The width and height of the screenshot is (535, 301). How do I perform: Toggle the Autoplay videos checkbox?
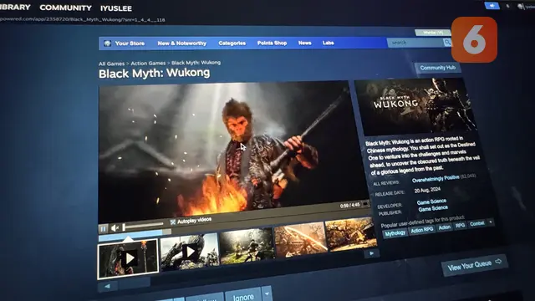click(x=173, y=222)
